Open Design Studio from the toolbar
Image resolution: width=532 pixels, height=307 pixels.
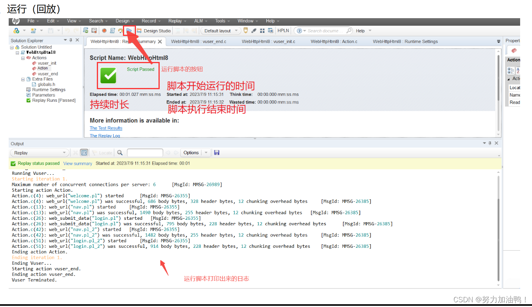coord(153,31)
